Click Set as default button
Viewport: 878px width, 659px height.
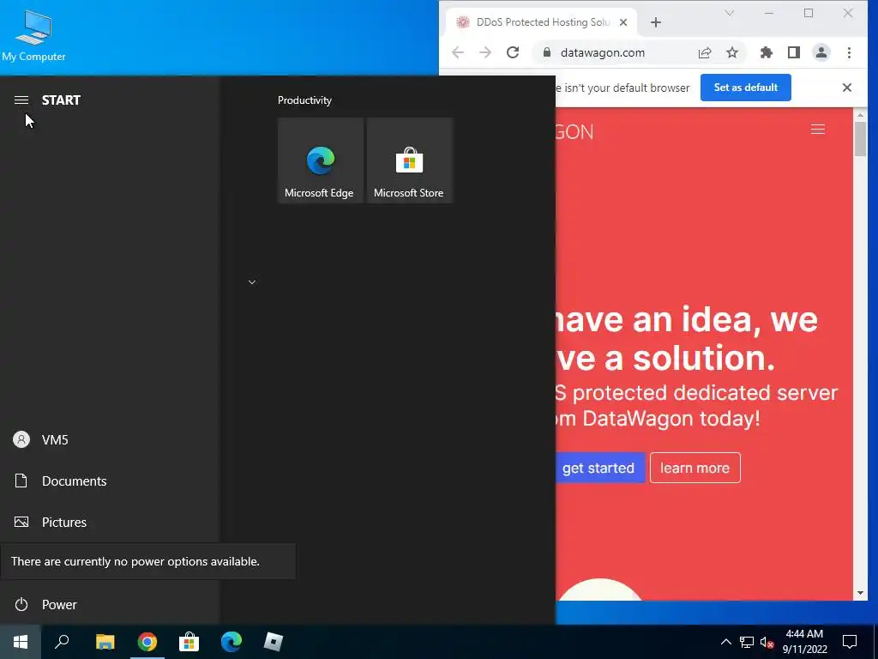pyautogui.click(x=745, y=88)
